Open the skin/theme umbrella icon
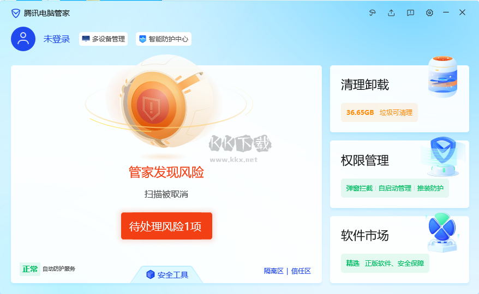This screenshot has height=294, width=479. pos(372,13)
